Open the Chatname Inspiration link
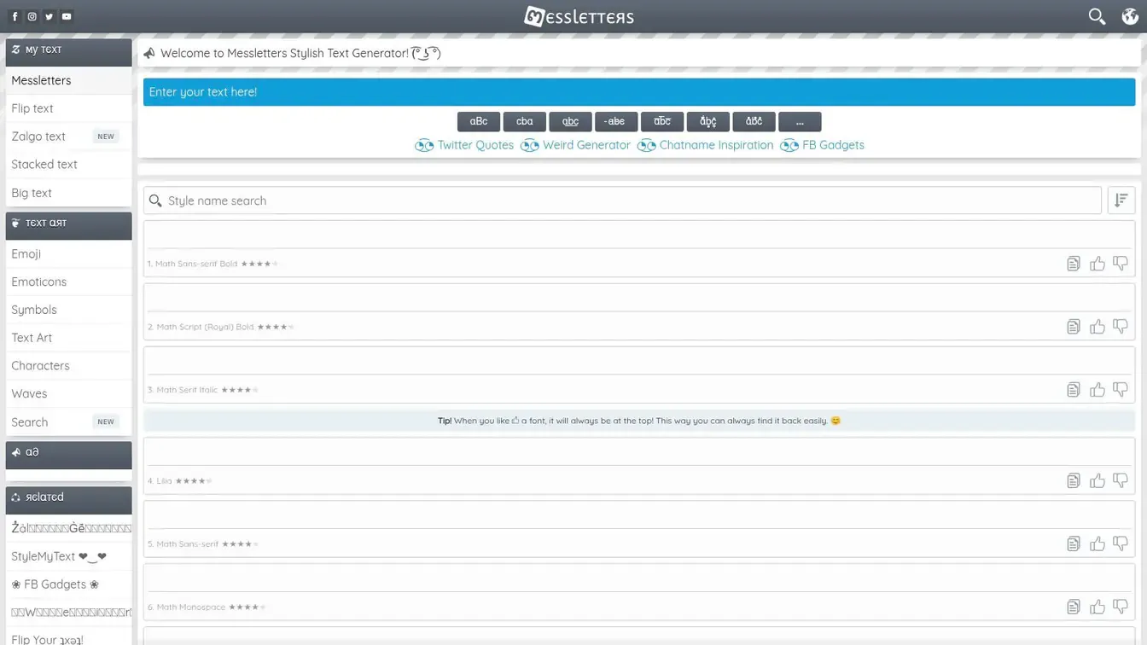The image size is (1147, 645). (x=705, y=145)
